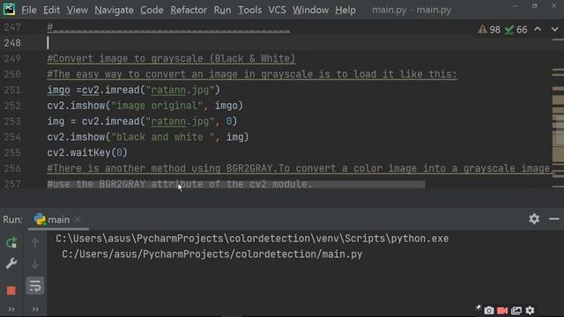Click the Convert image to grayscale comment
This screenshot has width=564, height=317.
[171, 59]
